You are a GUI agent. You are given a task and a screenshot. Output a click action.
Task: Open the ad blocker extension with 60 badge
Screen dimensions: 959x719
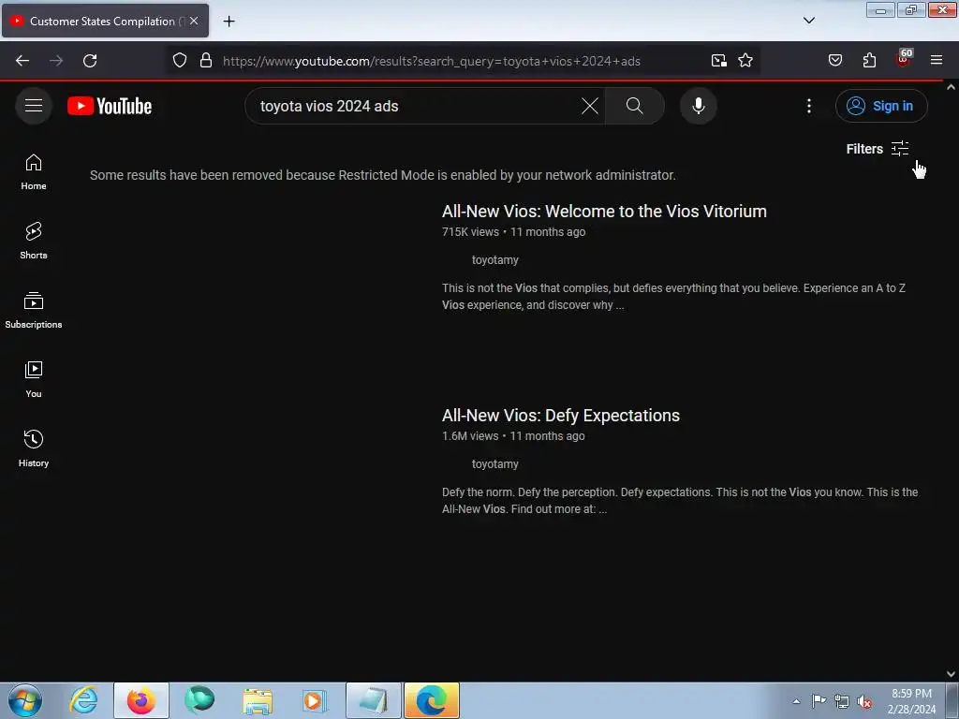point(904,59)
